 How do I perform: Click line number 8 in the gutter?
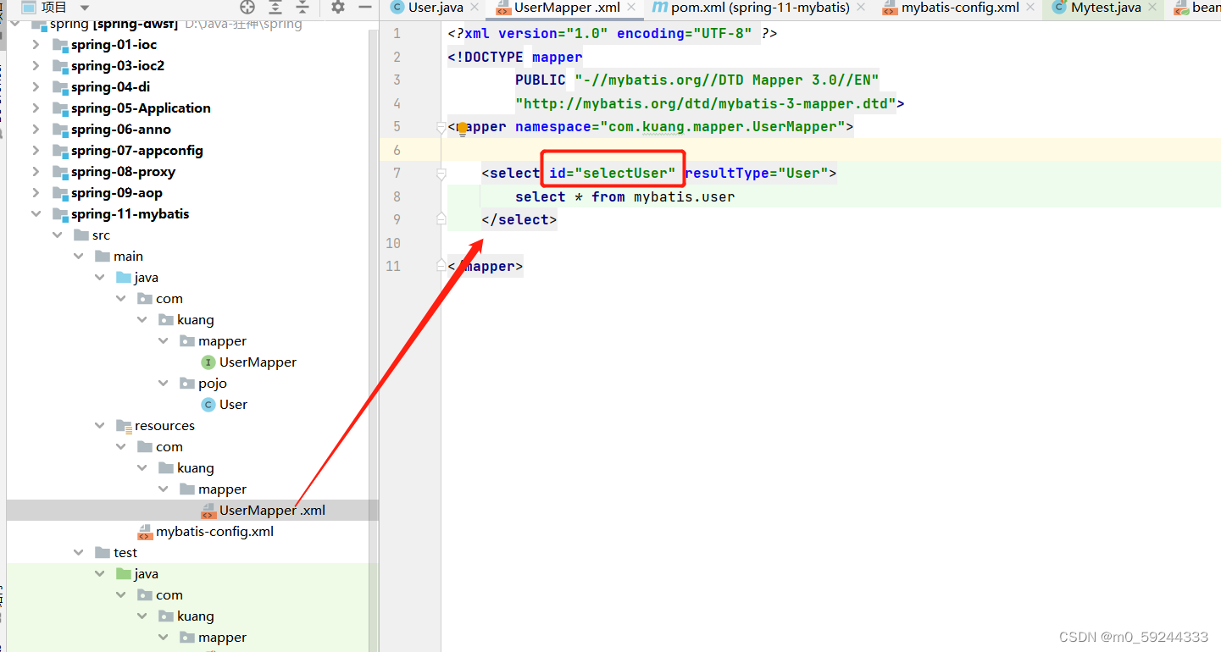(x=396, y=196)
